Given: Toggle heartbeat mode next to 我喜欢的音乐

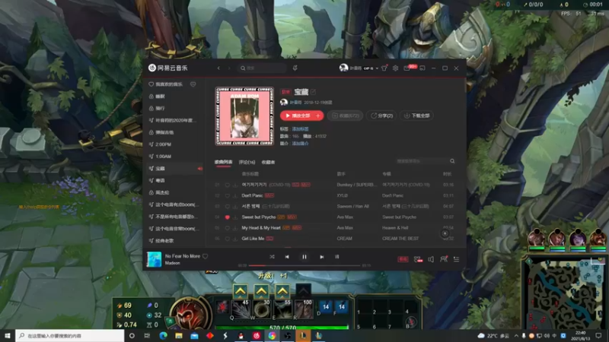Looking at the screenshot, I should tap(193, 84).
